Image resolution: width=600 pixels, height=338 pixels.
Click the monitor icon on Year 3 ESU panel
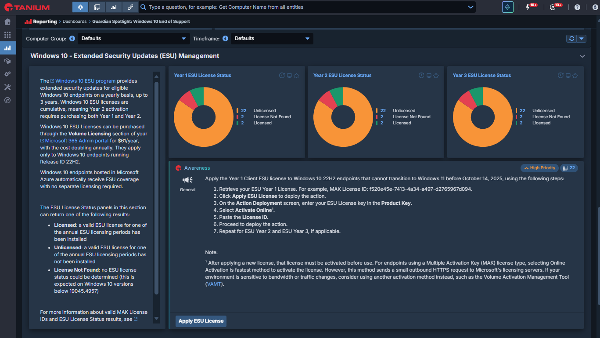point(568,76)
